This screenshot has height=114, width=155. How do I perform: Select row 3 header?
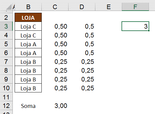coord(6,26)
